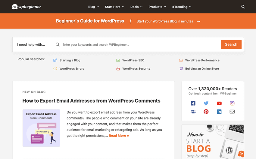
Task: Click the arrow icon after Start your WordPress Blog
Action: click(x=198, y=22)
